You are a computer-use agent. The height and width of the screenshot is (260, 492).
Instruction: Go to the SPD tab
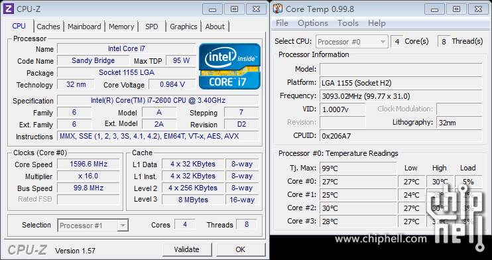tap(152, 27)
